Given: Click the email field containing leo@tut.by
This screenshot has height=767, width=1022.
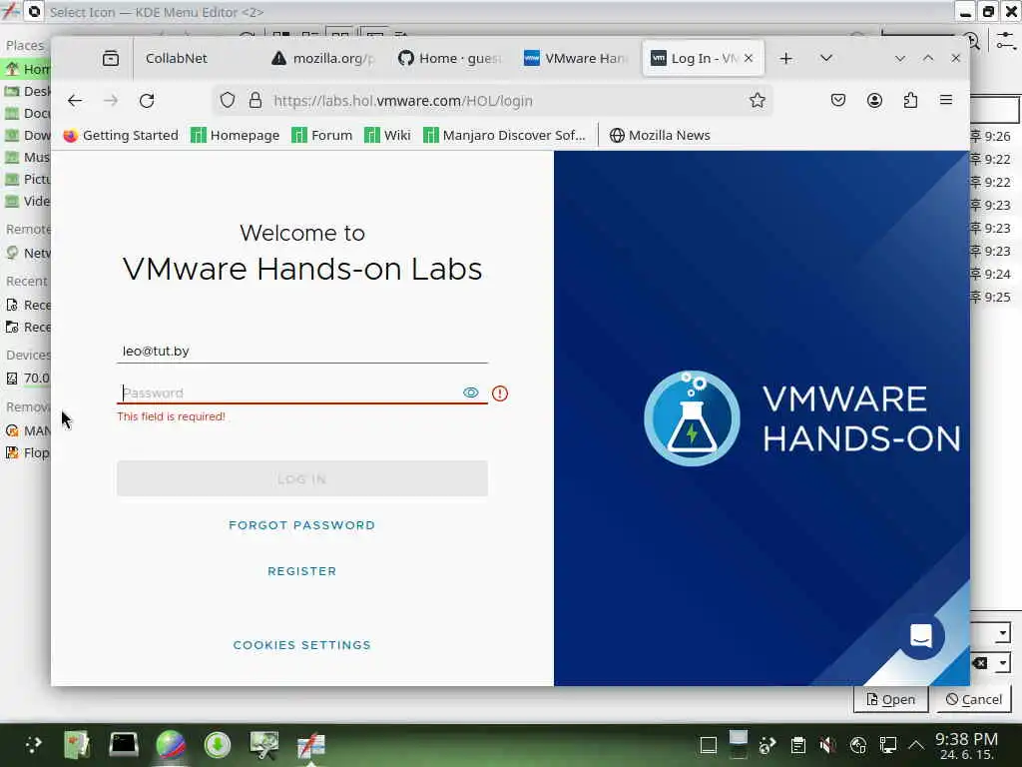Looking at the screenshot, I should (x=301, y=351).
